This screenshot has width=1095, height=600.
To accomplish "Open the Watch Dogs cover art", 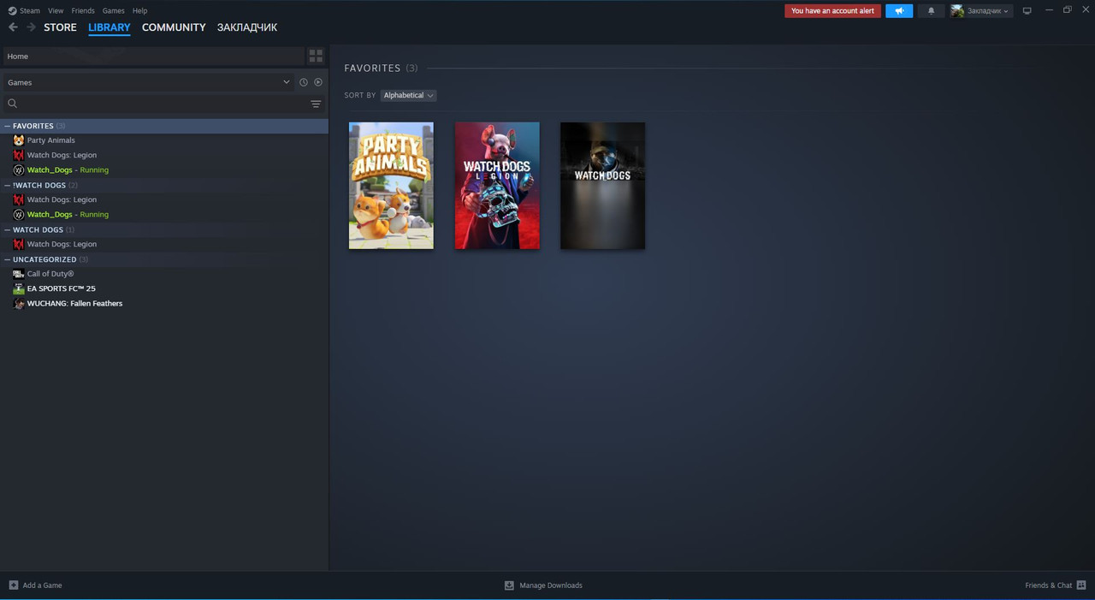I will 602,186.
